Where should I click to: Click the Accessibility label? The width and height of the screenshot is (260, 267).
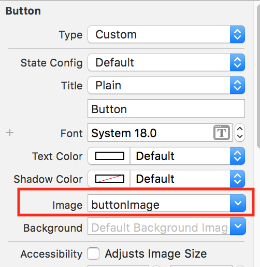51,254
